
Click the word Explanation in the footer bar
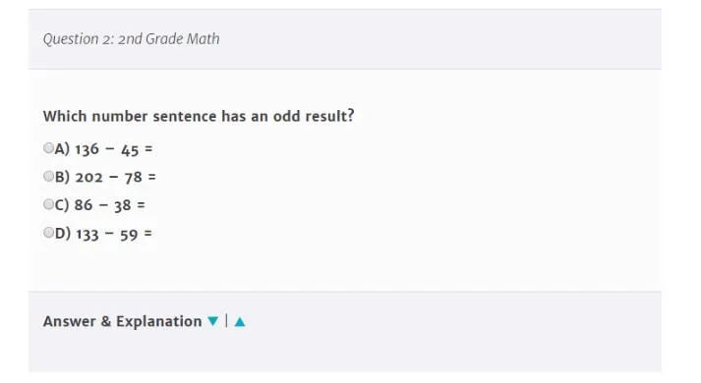pyautogui.click(x=158, y=322)
